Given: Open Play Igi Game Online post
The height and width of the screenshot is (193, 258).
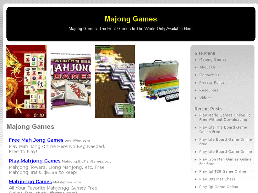Looking at the screenshot, I should (x=219, y=187).
